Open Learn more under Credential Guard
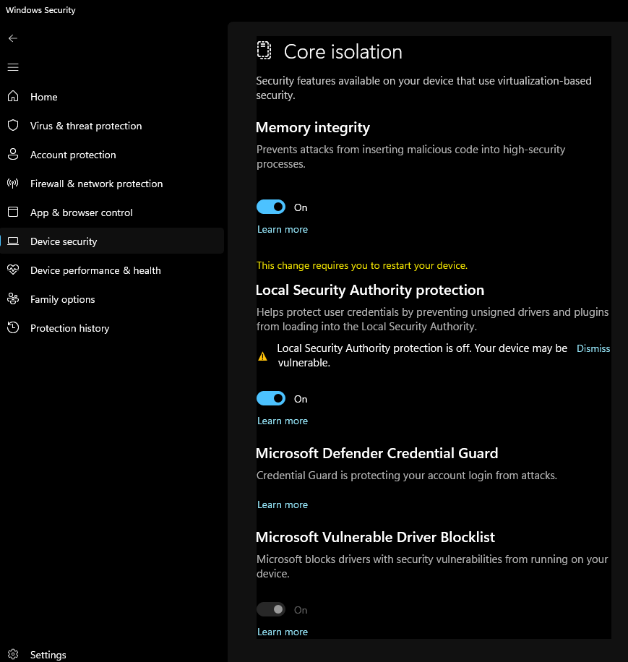This screenshot has height=662, width=628. [x=283, y=504]
